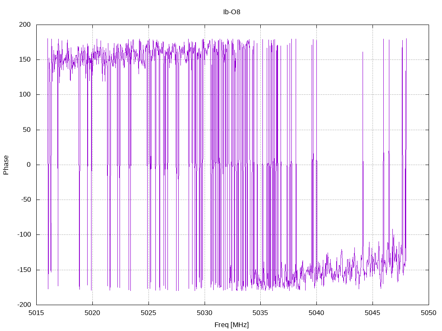
Task: Click the y-axis tick label -150
Action: pyautogui.click(x=24, y=270)
